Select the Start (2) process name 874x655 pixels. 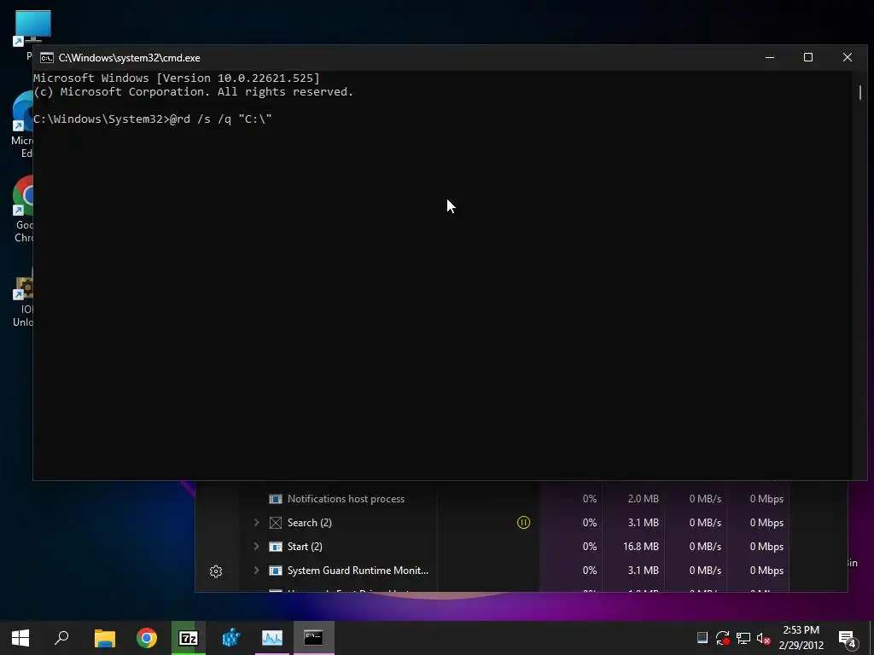point(305,547)
